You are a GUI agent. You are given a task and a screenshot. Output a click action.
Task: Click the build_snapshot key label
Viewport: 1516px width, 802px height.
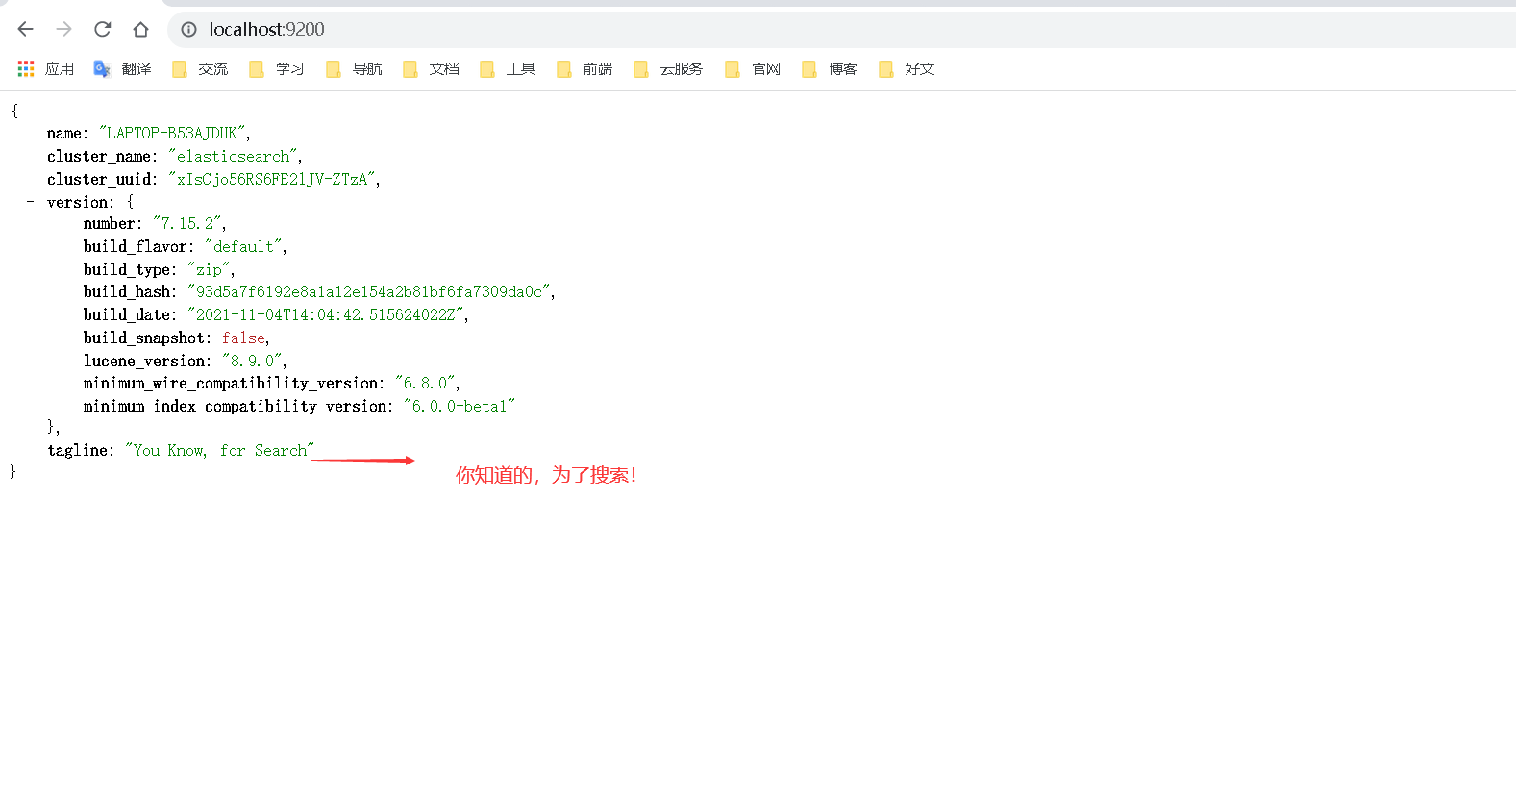click(x=143, y=338)
